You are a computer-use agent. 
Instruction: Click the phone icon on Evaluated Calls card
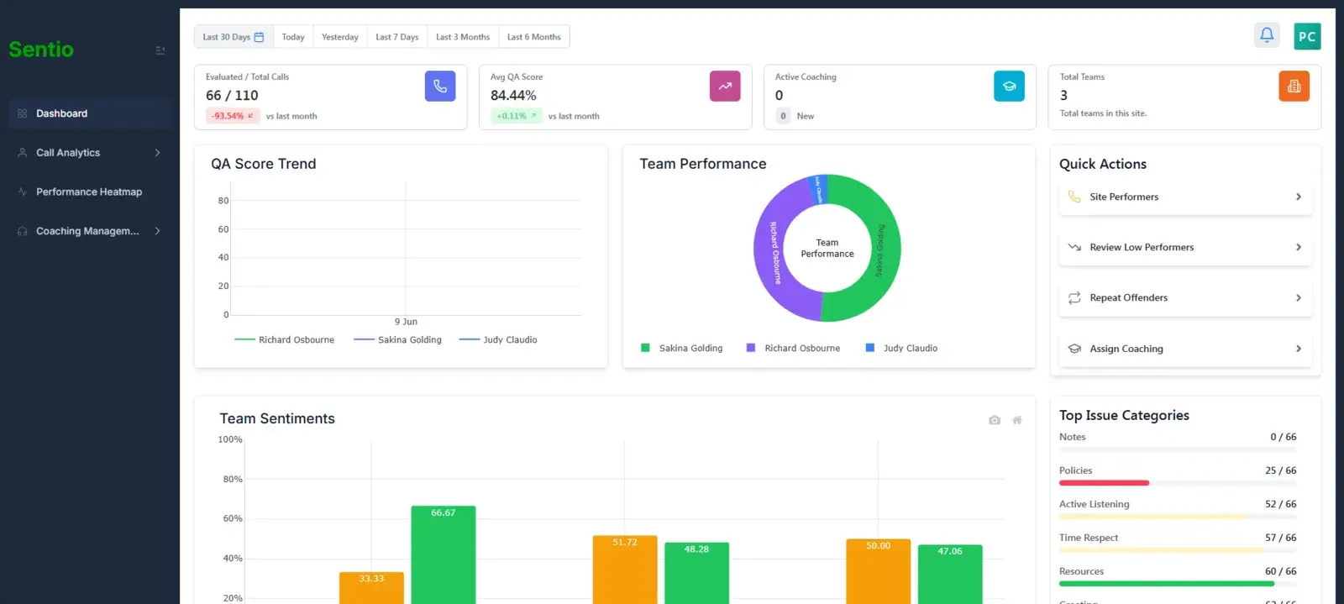[440, 86]
